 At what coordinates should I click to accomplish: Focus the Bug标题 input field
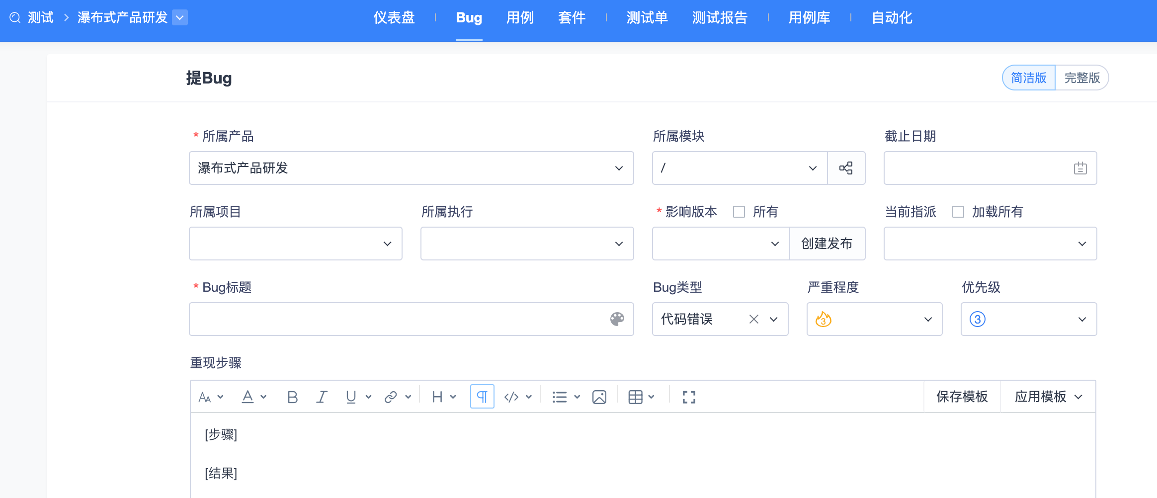pos(412,319)
